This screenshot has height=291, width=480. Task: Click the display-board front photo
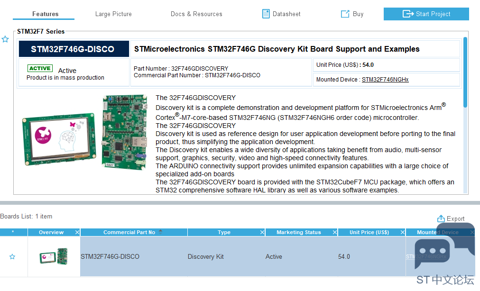point(59,139)
